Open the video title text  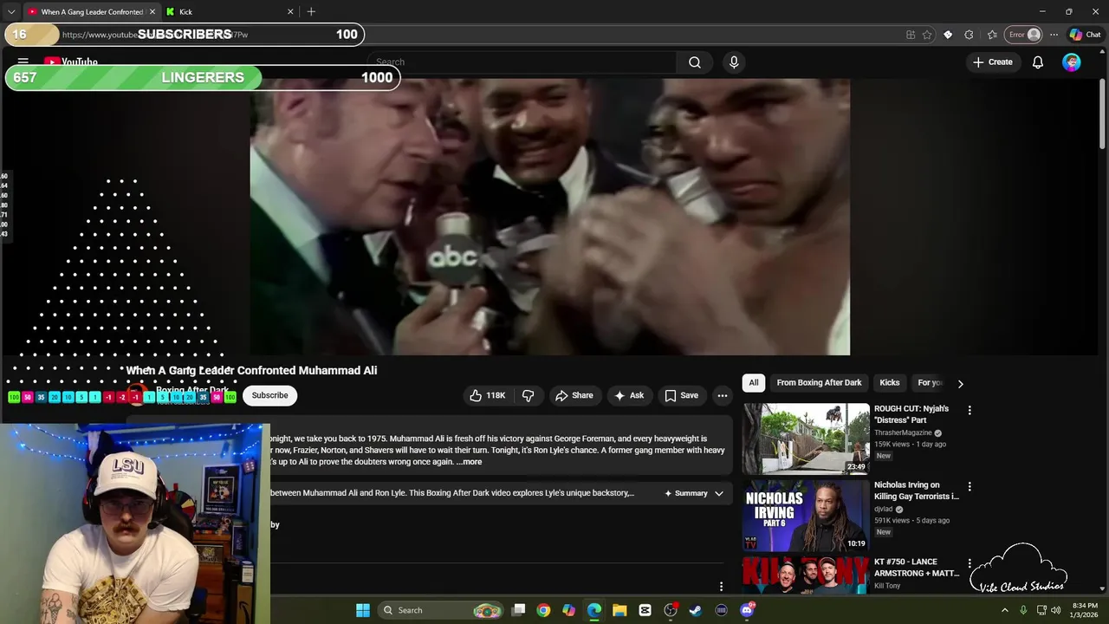point(251,370)
